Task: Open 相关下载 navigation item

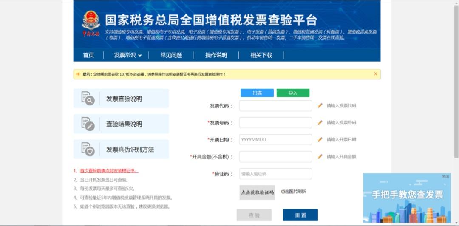Action: pyautogui.click(x=261, y=55)
